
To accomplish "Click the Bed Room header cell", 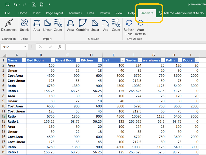I will coord(41,60).
